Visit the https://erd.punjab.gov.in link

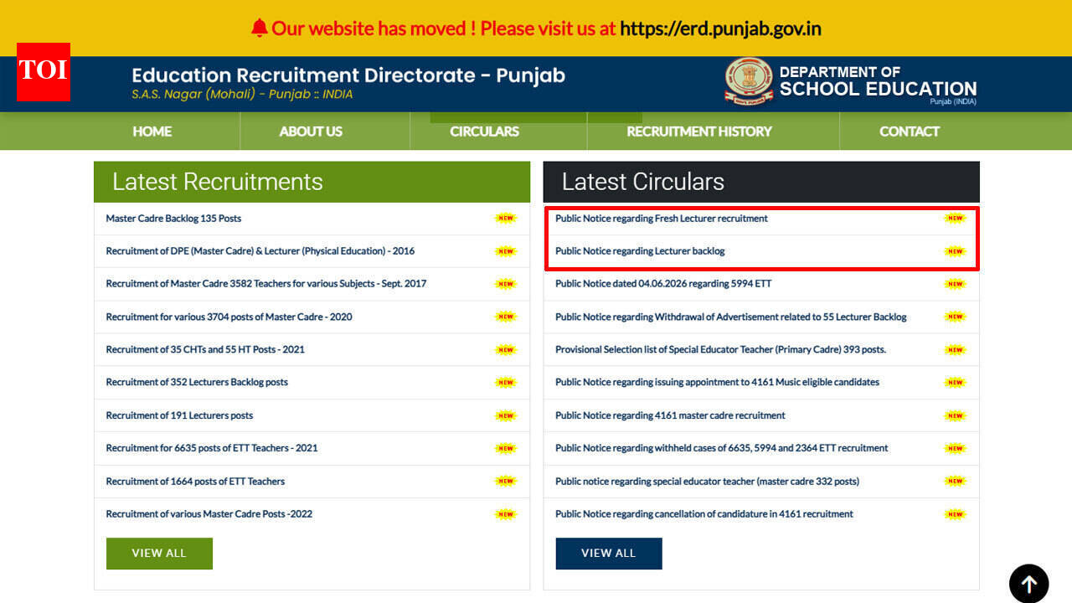click(720, 28)
